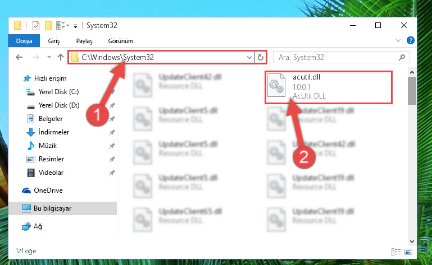
Task: Switch to the Görünüm ribbon tab
Action: click(121, 41)
